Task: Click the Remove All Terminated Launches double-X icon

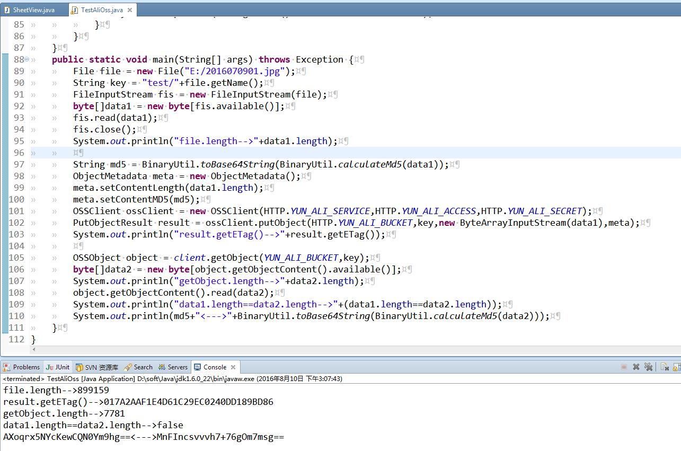Action: point(647,367)
